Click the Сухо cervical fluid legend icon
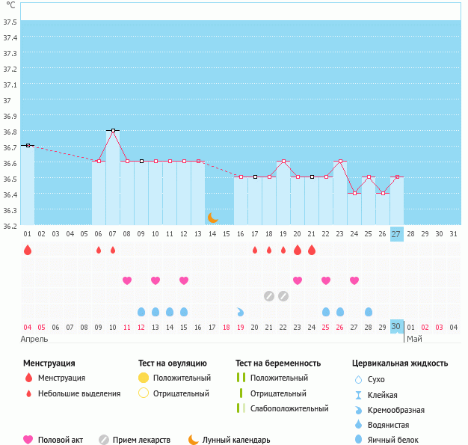 359,380
